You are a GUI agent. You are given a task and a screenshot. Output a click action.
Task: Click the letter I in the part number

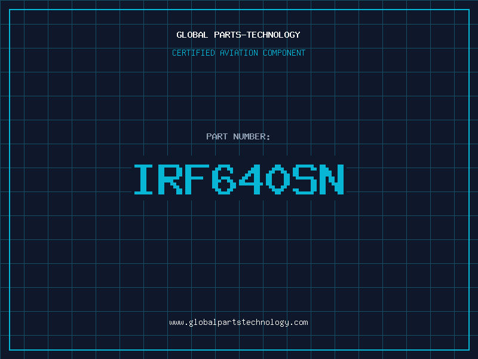tap(144, 180)
